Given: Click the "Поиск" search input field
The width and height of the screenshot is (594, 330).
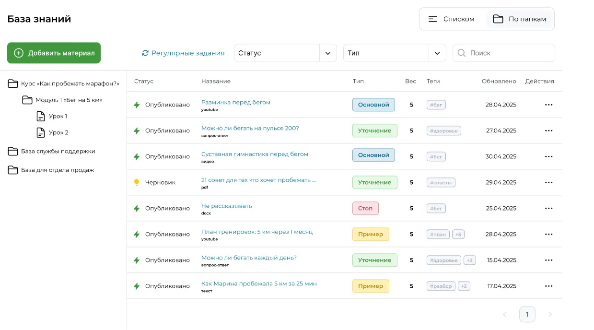Looking at the screenshot, I should pyautogui.click(x=508, y=53).
